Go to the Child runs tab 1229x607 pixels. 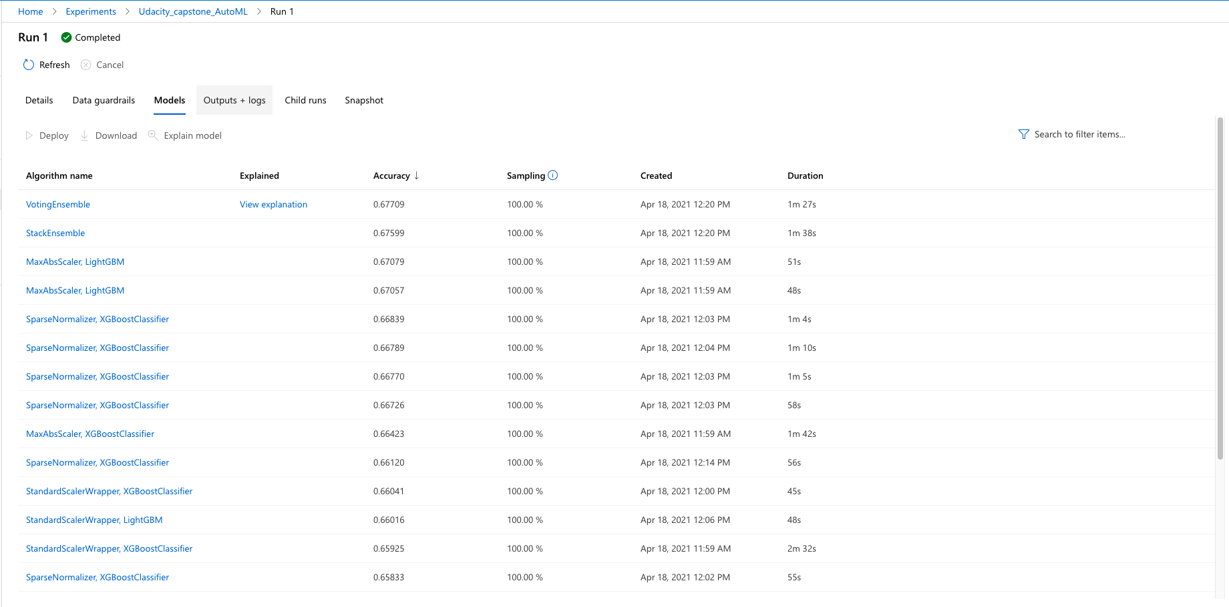(x=305, y=100)
